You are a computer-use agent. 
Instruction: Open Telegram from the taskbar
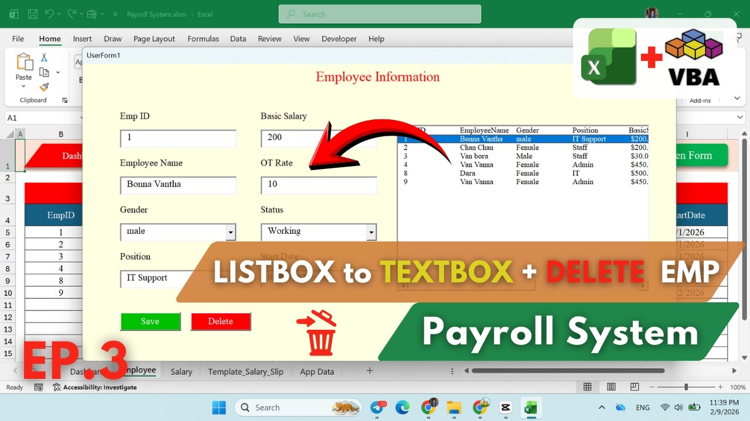point(378,408)
